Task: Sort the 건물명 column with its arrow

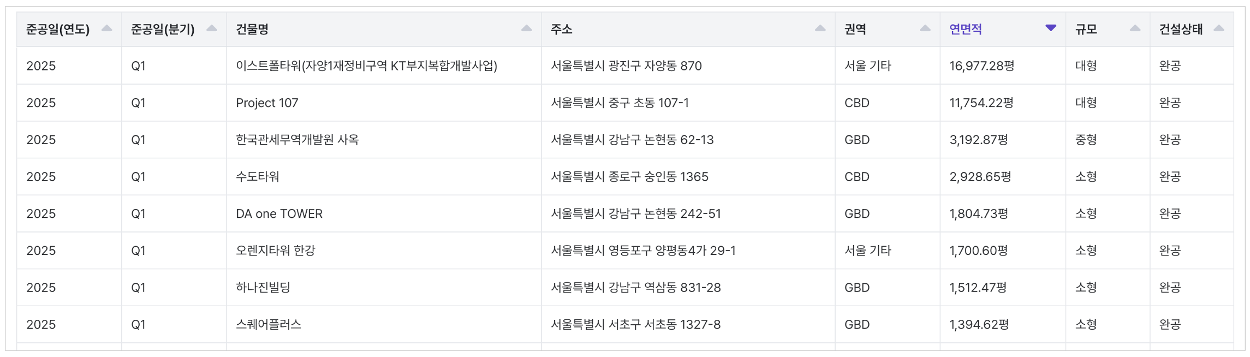Action: tap(526, 28)
